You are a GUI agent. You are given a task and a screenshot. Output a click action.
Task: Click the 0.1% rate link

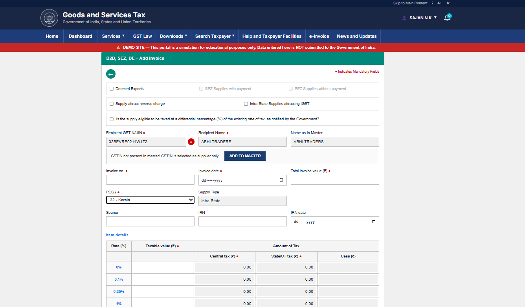(119, 279)
